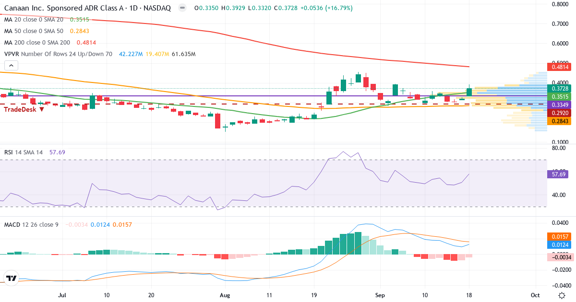576x302 pixels.
Task: Open the chart settings gear icon
Action: 562,295
